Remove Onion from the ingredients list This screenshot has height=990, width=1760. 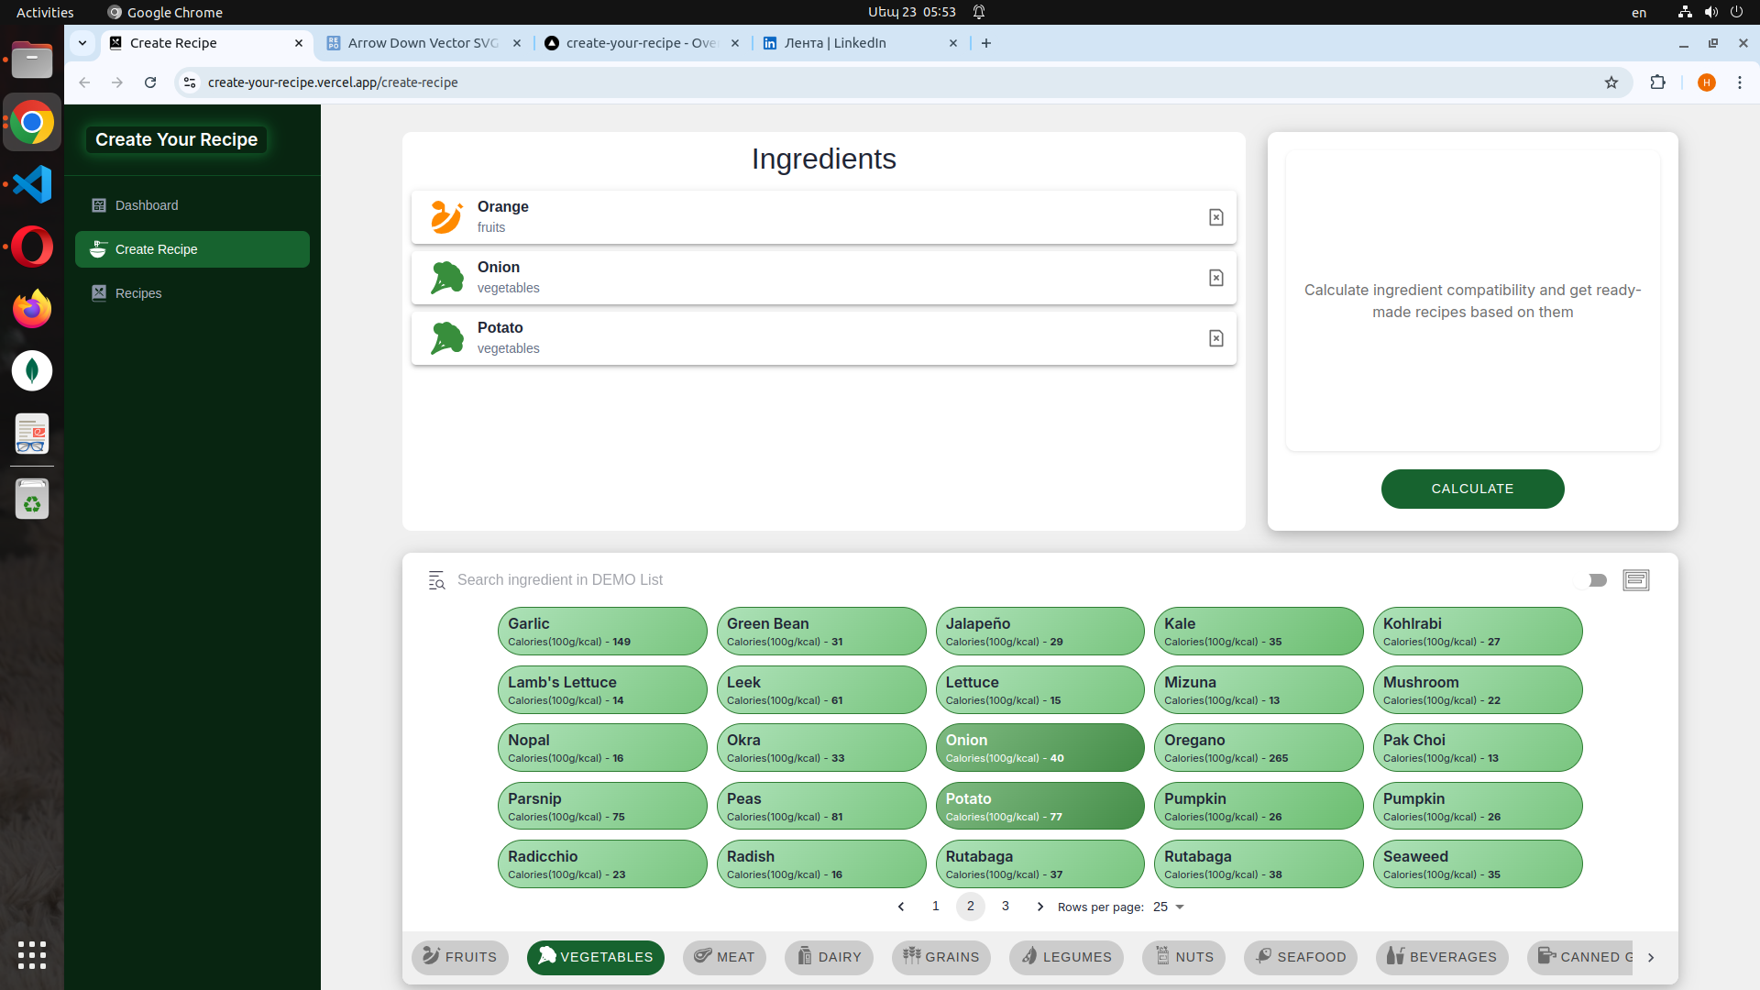pyautogui.click(x=1215, y=278)
